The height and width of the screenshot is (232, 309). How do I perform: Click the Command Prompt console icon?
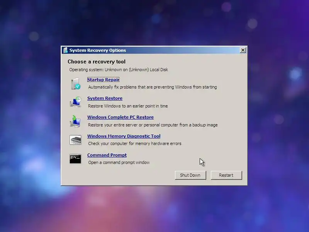coord(75,159)
